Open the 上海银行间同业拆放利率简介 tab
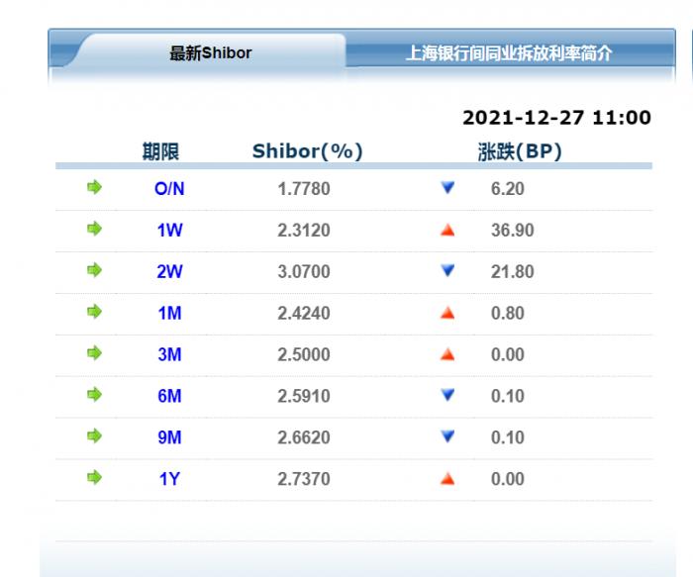This screenshot has width=693, height=577. click(509, 53)
